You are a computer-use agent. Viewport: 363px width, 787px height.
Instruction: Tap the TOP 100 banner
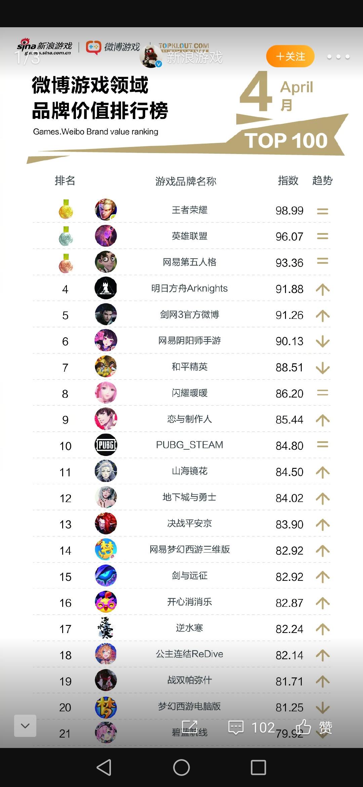(286, 140)
